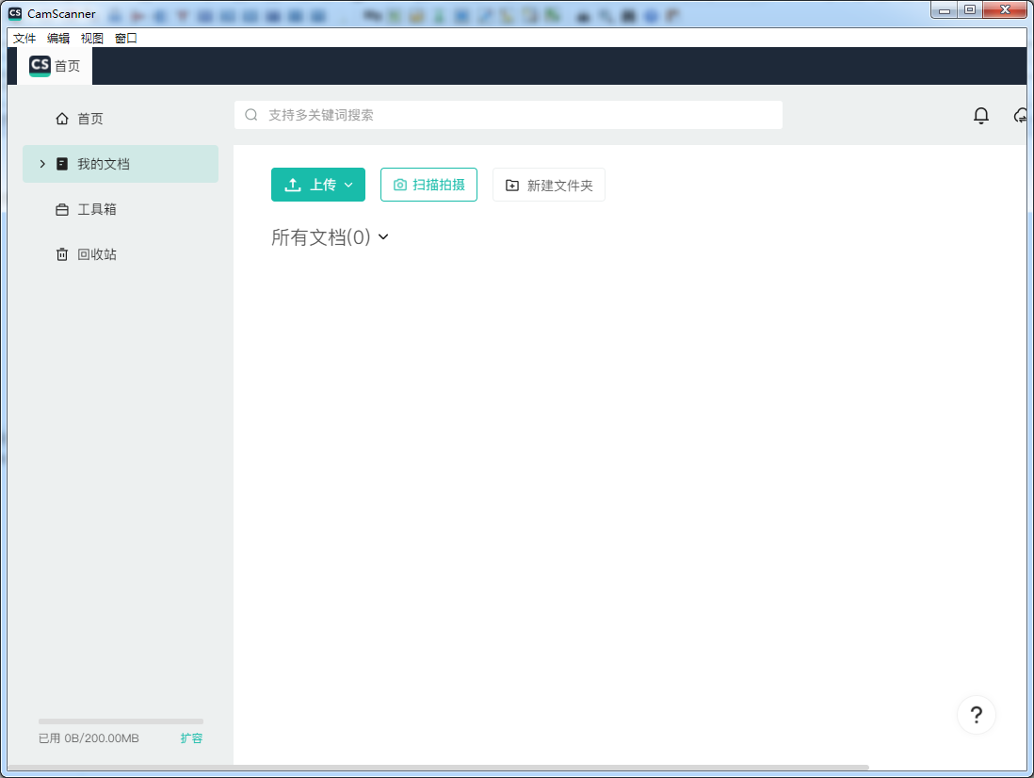Screen dimensions: 1034x778
Task: Open help via the question mark bubble
Action: point(977,715)
